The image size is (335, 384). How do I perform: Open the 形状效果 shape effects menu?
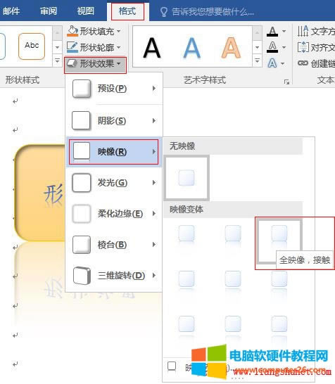95,64
